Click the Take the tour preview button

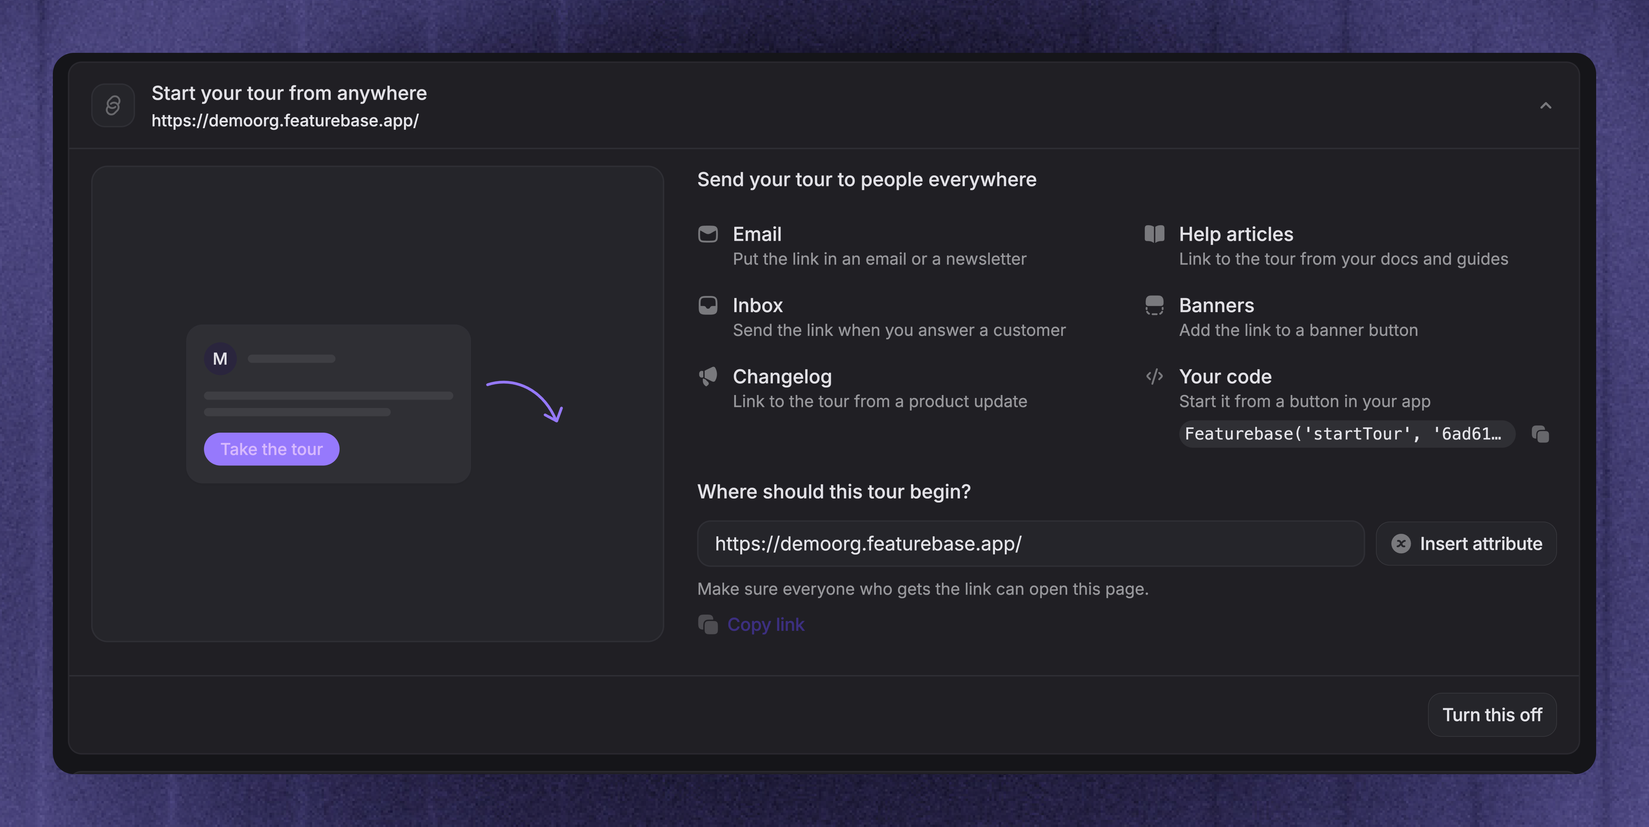coord(272,449)
